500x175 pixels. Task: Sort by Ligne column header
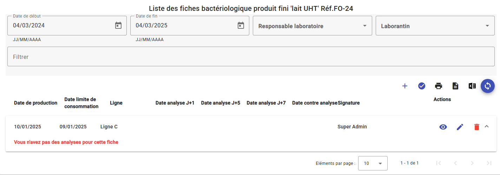click(116, 103)
